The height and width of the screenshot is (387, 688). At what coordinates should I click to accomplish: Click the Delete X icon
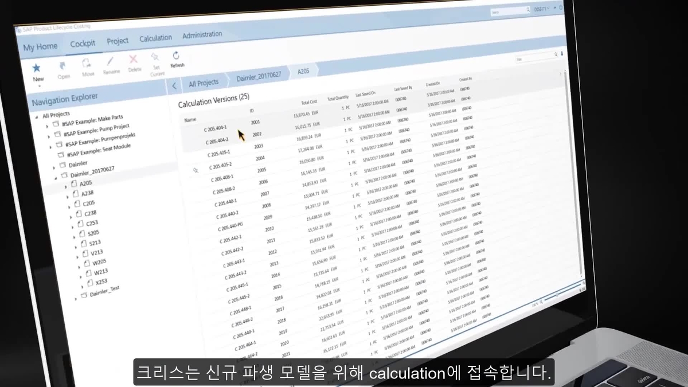click(x=133, y=60)
